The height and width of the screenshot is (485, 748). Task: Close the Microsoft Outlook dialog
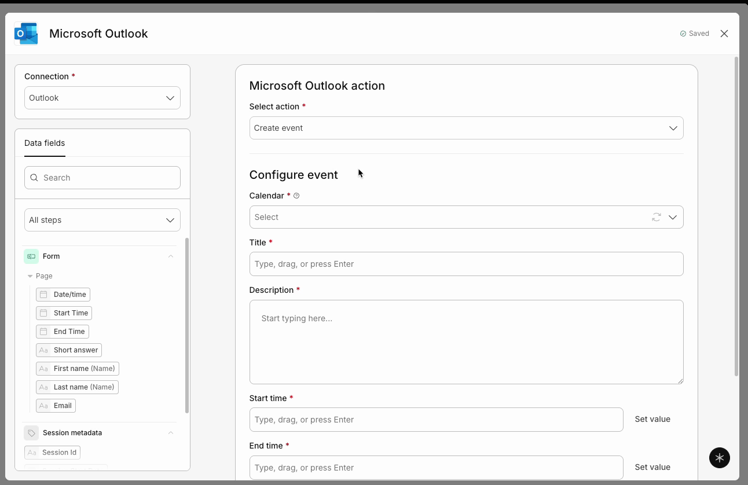coord(724,34)
